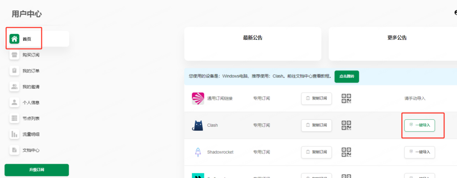Open 流量明细 bar chart icon

click(x=14, y=134)
